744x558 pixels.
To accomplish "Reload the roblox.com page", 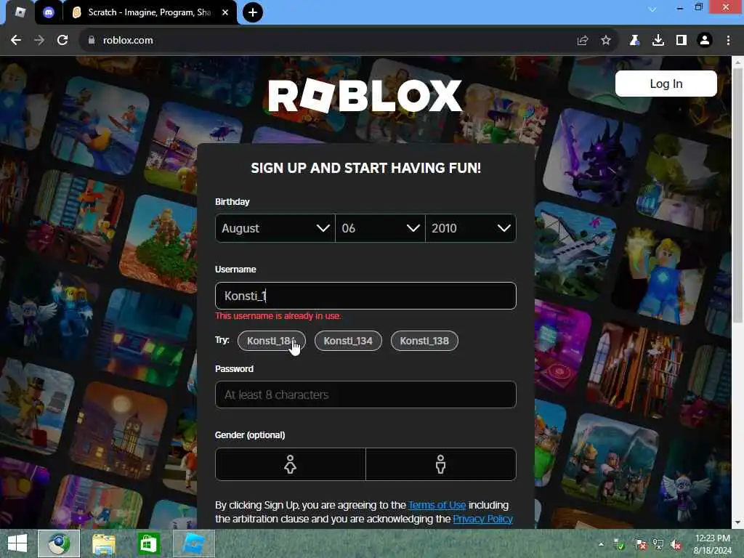I will [x=62, y=41].
